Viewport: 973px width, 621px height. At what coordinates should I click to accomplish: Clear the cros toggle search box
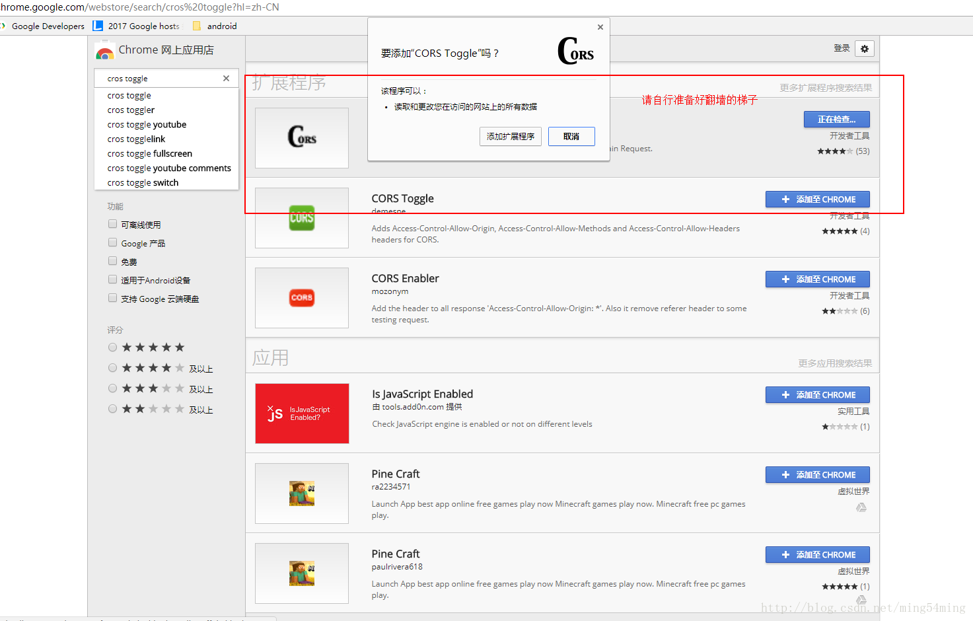[x=226, y=78]
